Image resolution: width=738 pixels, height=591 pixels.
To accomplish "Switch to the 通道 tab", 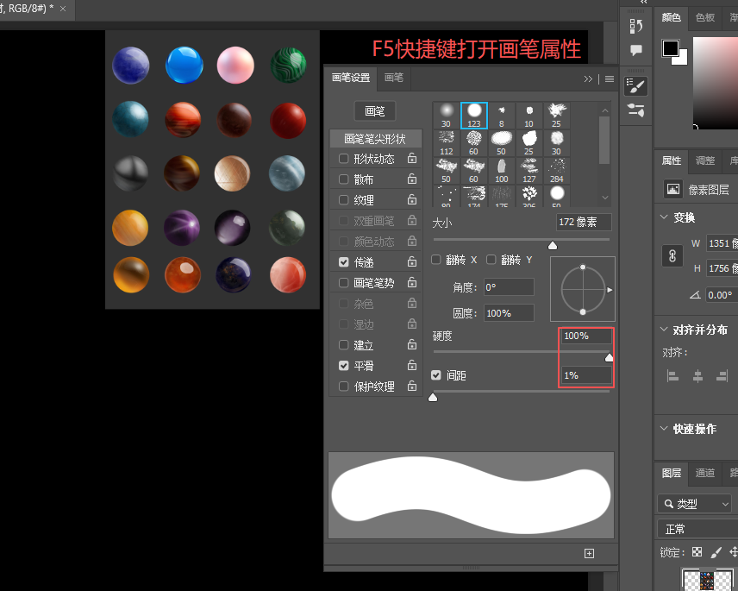I will click(705, 473).
